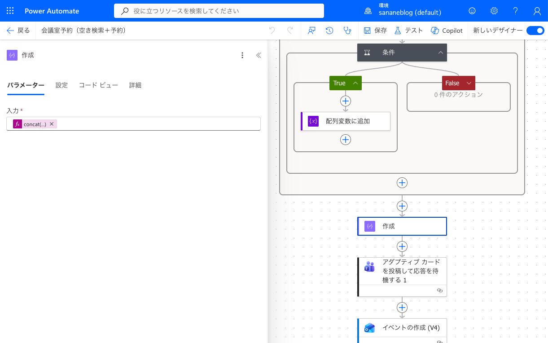This screenshot has width=548, height=343.
Task: Select the 配列変数に追加 action card
Action: (346, 121)
